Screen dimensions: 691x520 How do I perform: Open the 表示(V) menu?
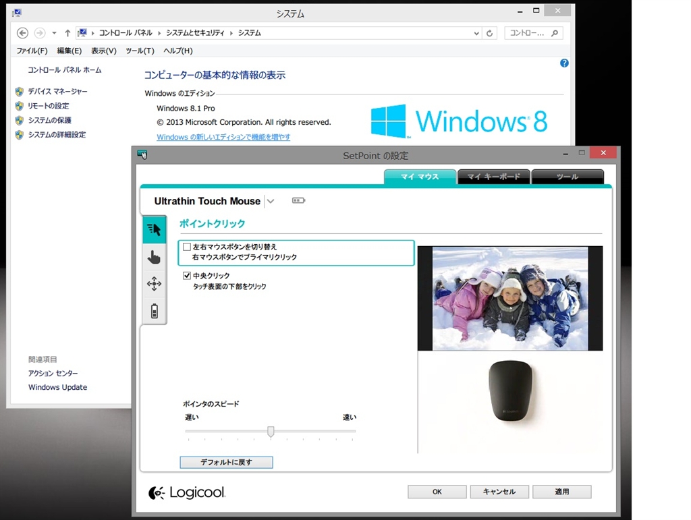click(103, 51)
